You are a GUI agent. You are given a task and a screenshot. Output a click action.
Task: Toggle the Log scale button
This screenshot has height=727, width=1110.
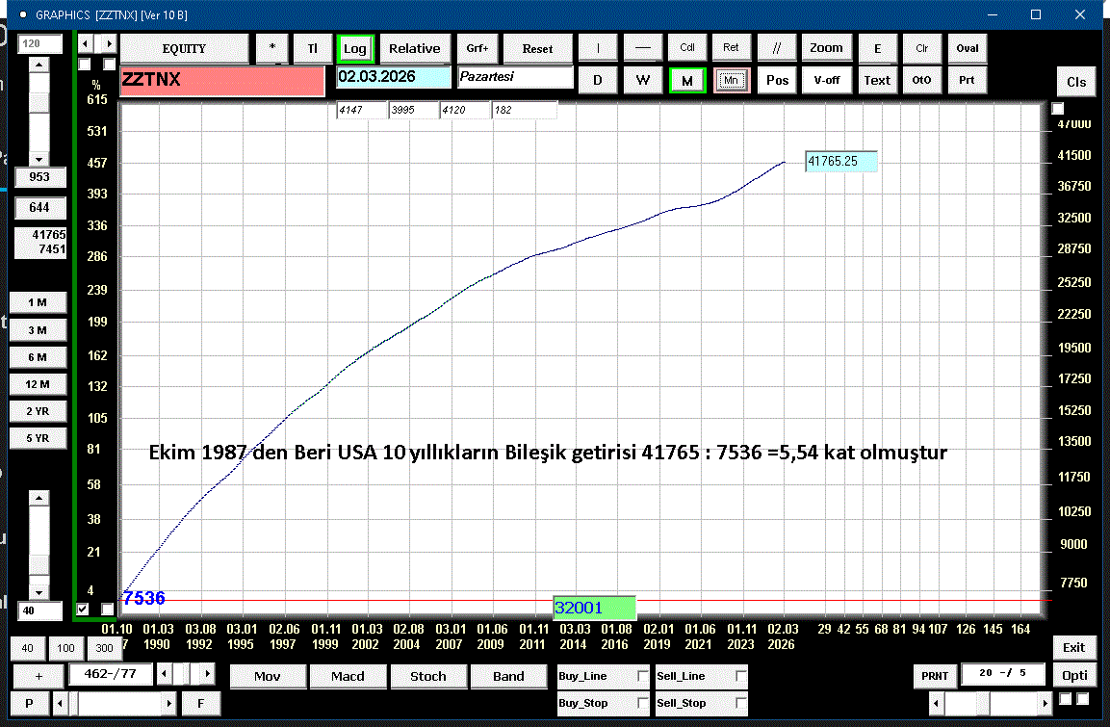click(355, 48)
